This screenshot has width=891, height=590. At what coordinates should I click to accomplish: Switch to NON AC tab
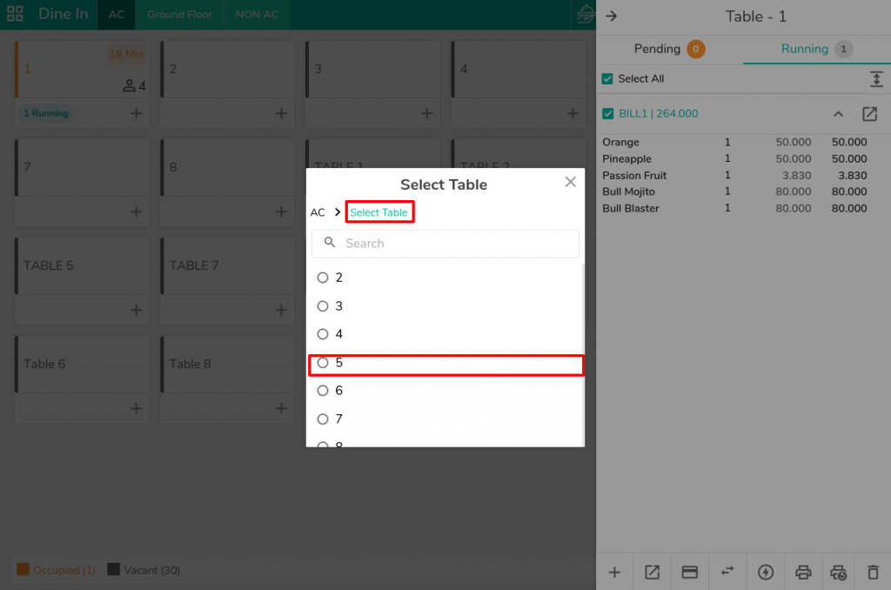[x=257, y=14]
